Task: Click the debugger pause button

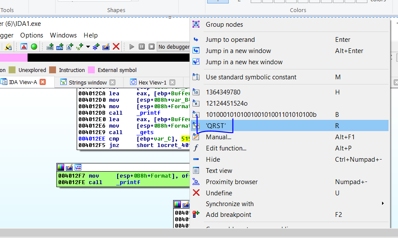Action: point(142,47)
